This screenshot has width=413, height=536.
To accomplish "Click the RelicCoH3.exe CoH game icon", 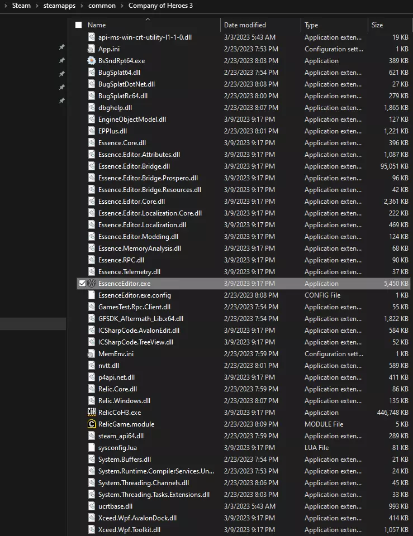I will (91, 412).
